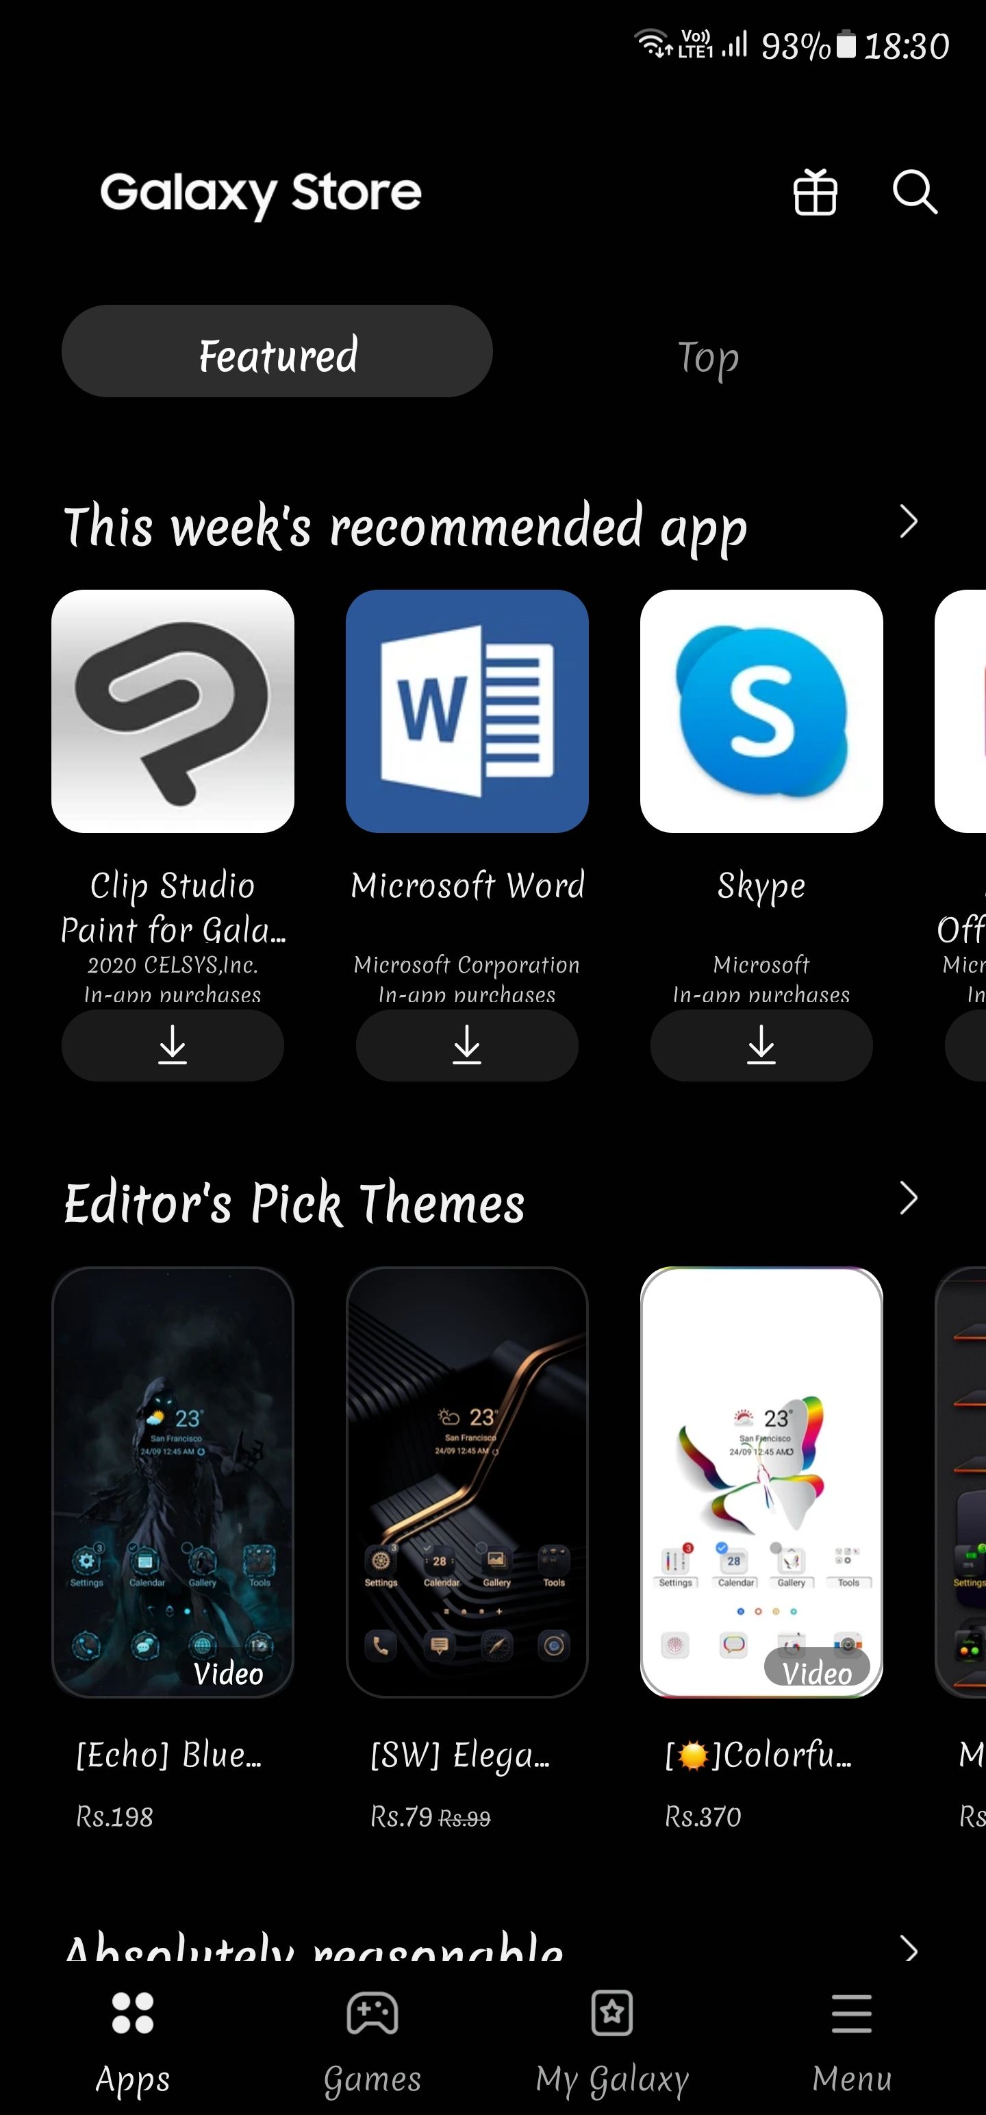The height and width of the screenshot is (2115, 986).
Task: Expand This week's recommended app section
Action: (908, 522)
